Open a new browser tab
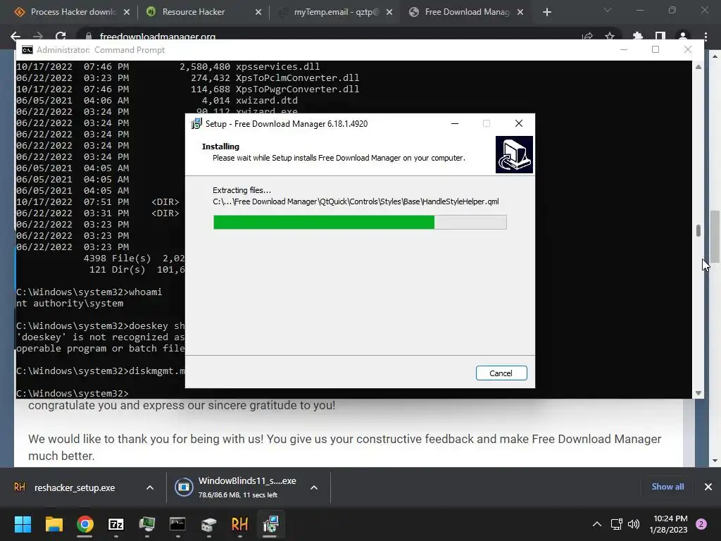 (546, 12)
